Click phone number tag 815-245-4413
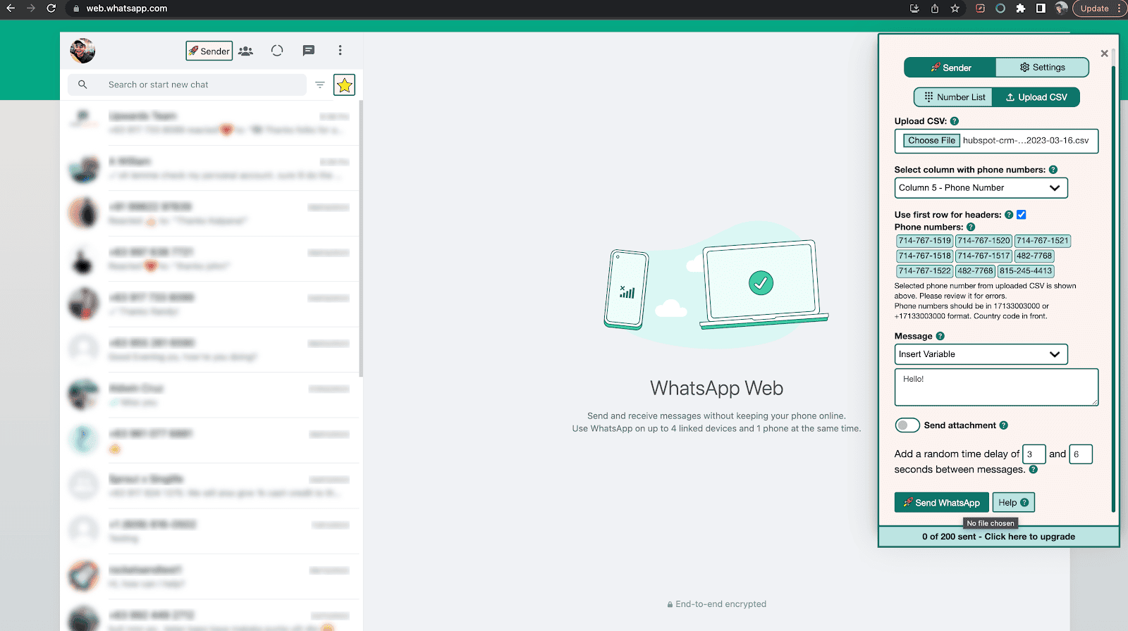Image resolution: width=1128 pixels, height=631 pixels. pyautogui.click(x=1026, y=271)
